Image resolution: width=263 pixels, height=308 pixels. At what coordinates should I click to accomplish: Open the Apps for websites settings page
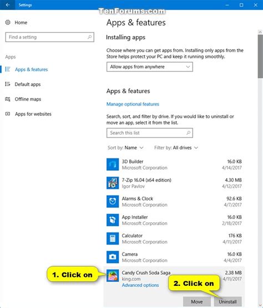pos(33,114)
